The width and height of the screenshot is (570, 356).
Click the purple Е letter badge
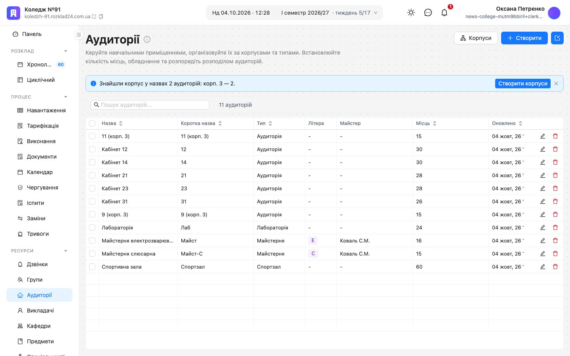(x=313, y=240)
